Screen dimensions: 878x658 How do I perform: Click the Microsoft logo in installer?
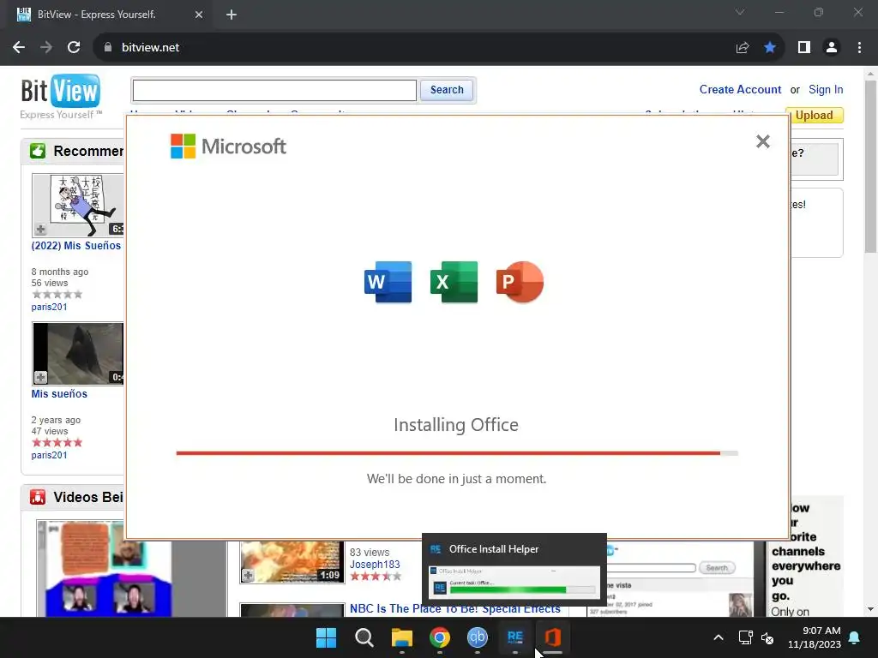[x=228, y=146]
